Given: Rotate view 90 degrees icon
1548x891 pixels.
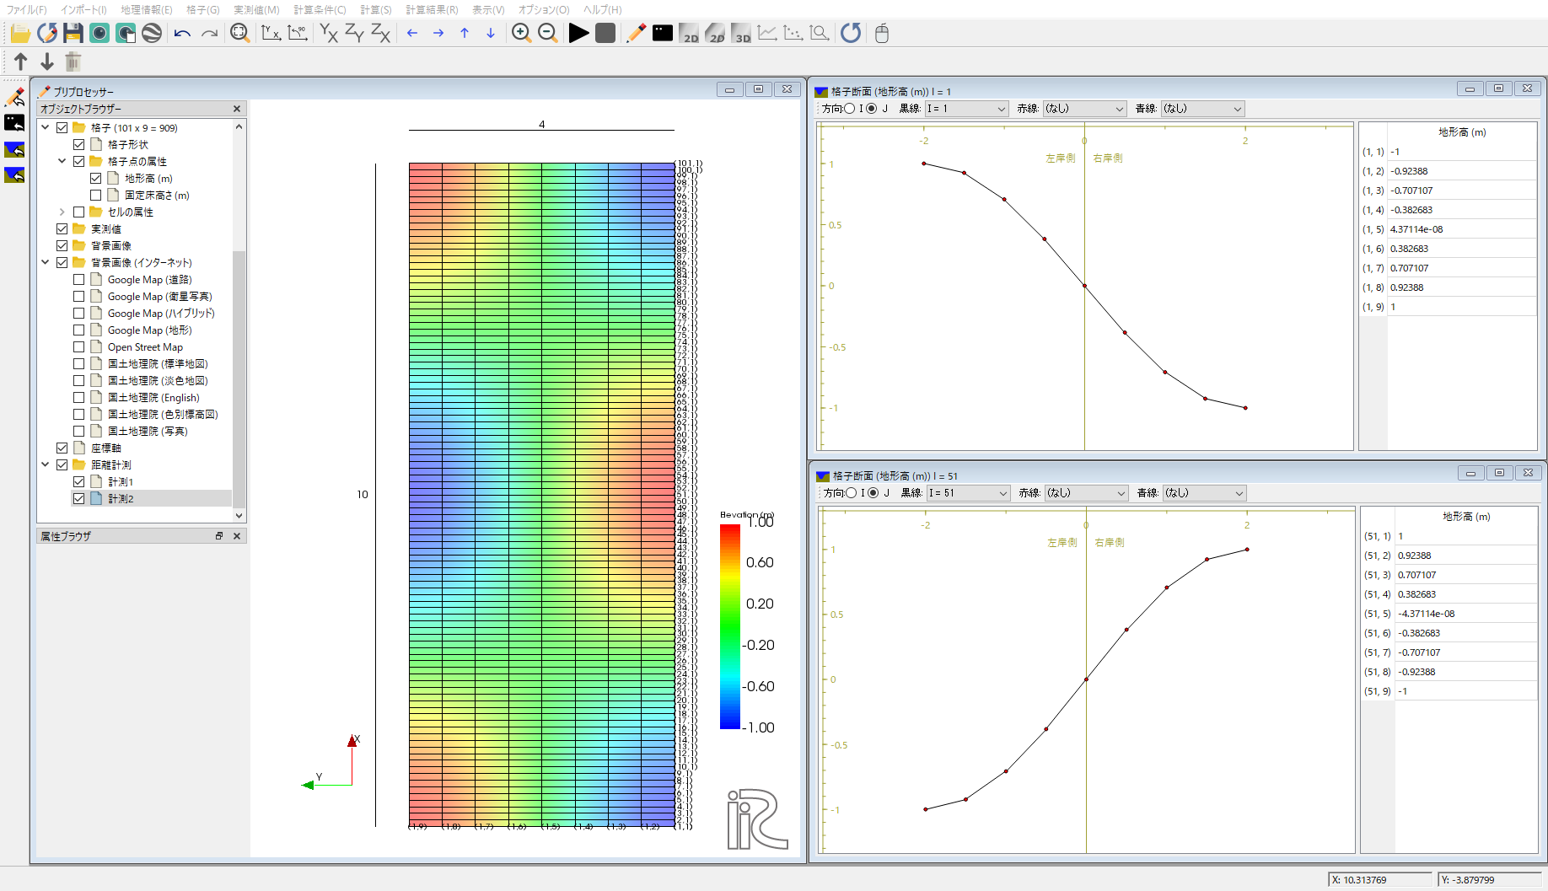Looking at the screenshot, I should click(x=297, y=33).
